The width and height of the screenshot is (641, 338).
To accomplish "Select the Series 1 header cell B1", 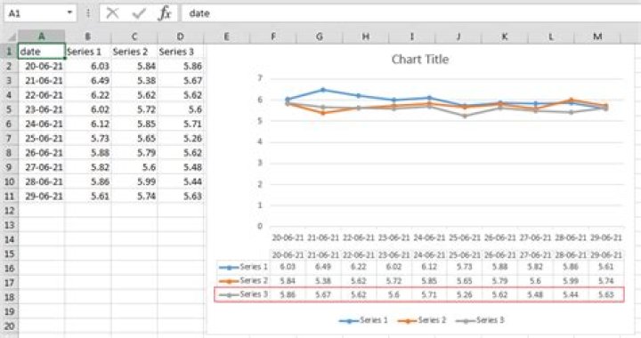I will tap(88, 52).
